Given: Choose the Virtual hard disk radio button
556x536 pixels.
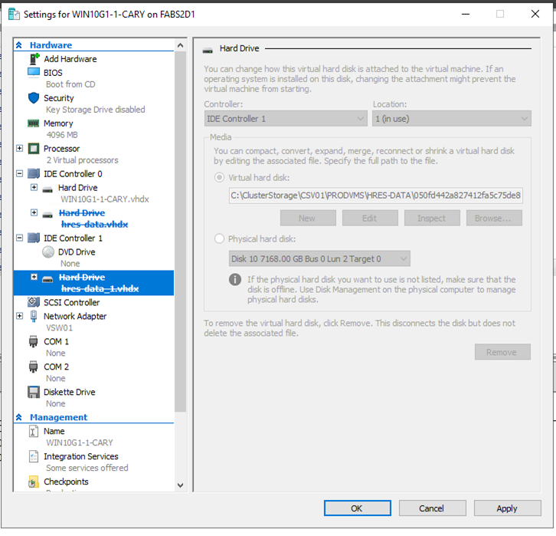Looking at the screenshot, I should pos(221,177).
